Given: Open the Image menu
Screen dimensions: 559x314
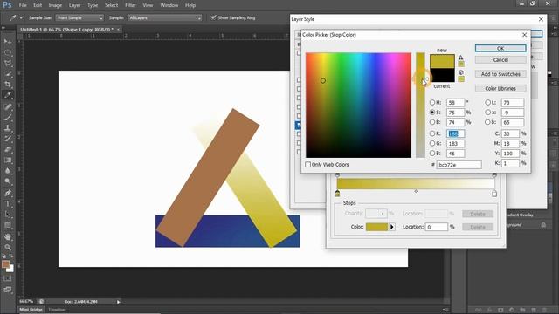Looking at the screenshot, I should tap(55, 5).
